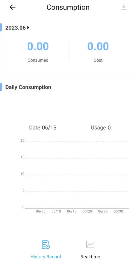Select 06/25 on the chart axis
The width and height of the screenshot is (136, 261).
click(x=103, y=211)
